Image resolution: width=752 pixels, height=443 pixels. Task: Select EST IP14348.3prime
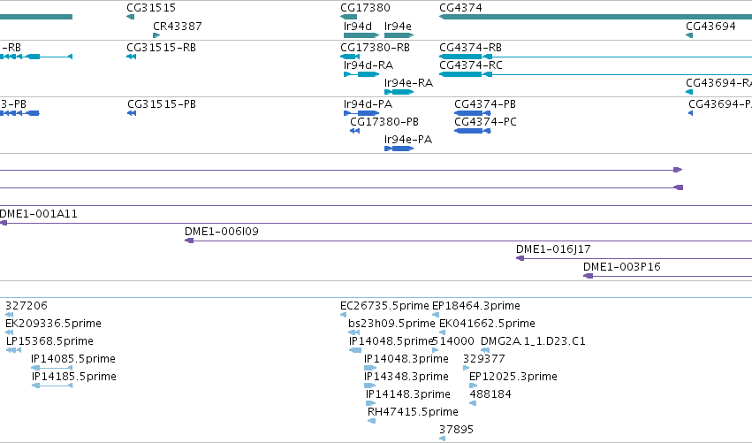pyautogui.click(x=406, y=378)
